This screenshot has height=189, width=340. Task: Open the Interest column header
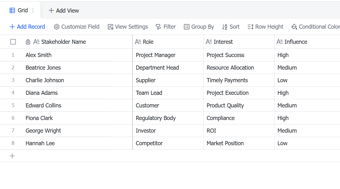[x=239, y=42]
